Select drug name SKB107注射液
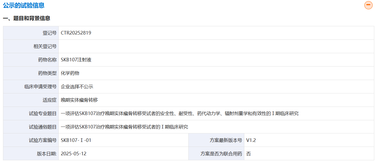 [x=76, y=60]
